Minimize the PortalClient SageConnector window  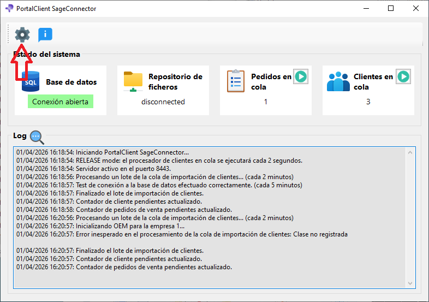(366, 9)
